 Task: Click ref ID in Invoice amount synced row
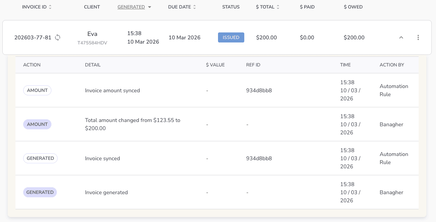(x=259, y=90)
